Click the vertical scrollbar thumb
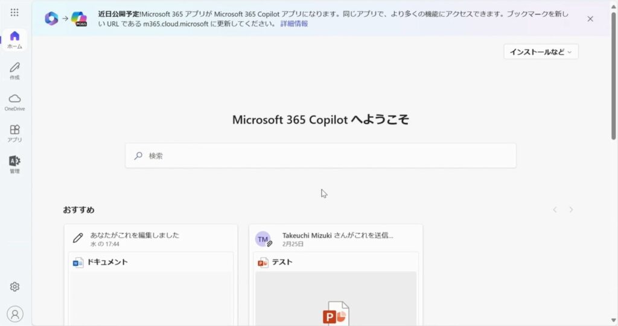The width and height of the screenshot is (618, 326). [x=614, y=75]
